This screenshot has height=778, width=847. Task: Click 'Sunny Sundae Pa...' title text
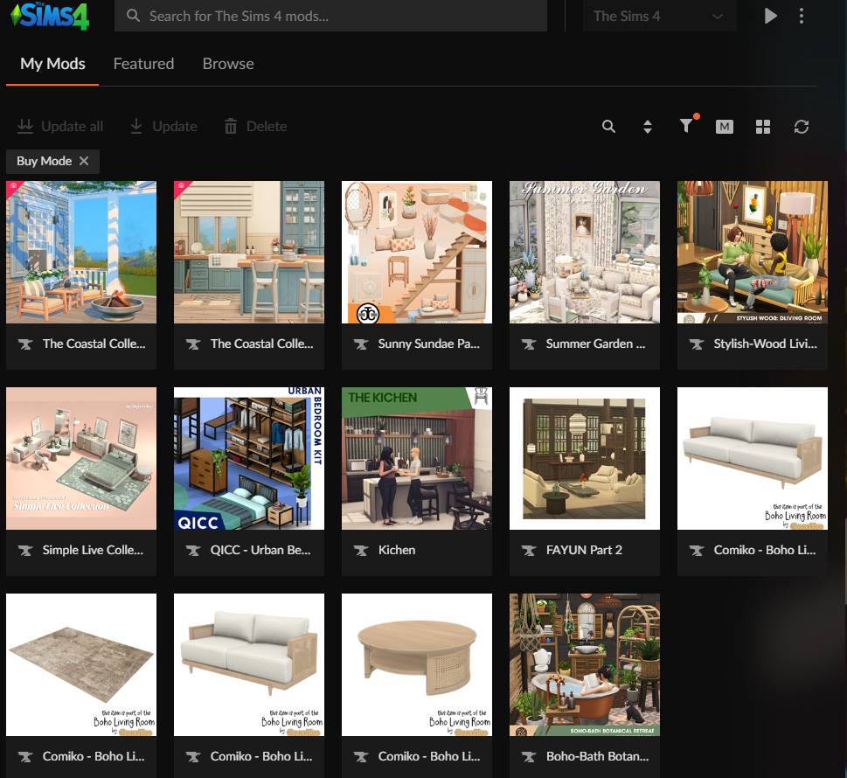429,344
